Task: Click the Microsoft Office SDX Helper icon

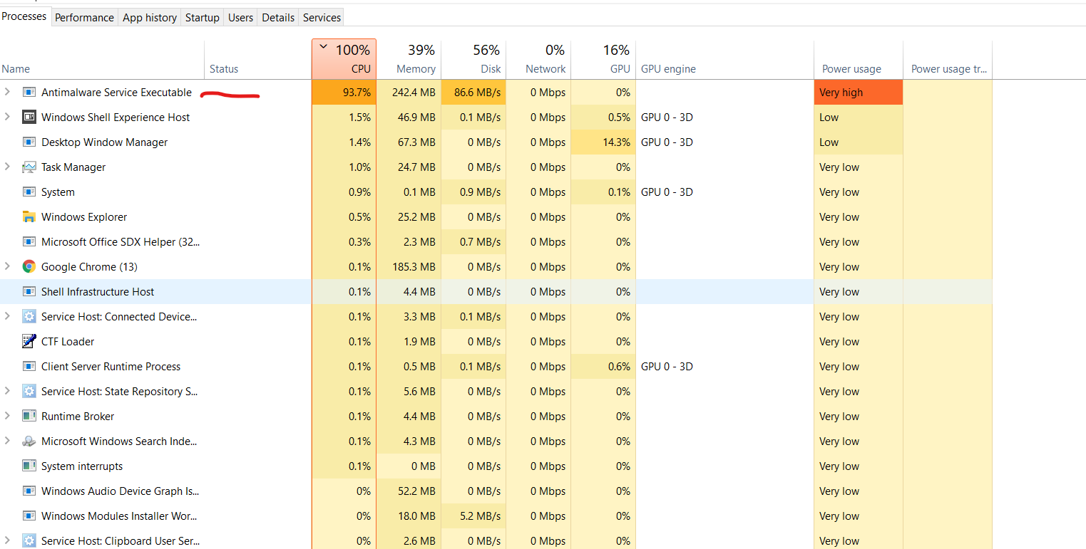Action: (29, 242)
